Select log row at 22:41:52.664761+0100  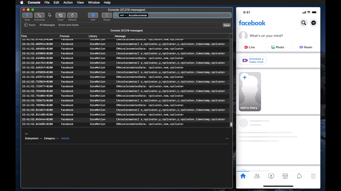click(125, 63)
